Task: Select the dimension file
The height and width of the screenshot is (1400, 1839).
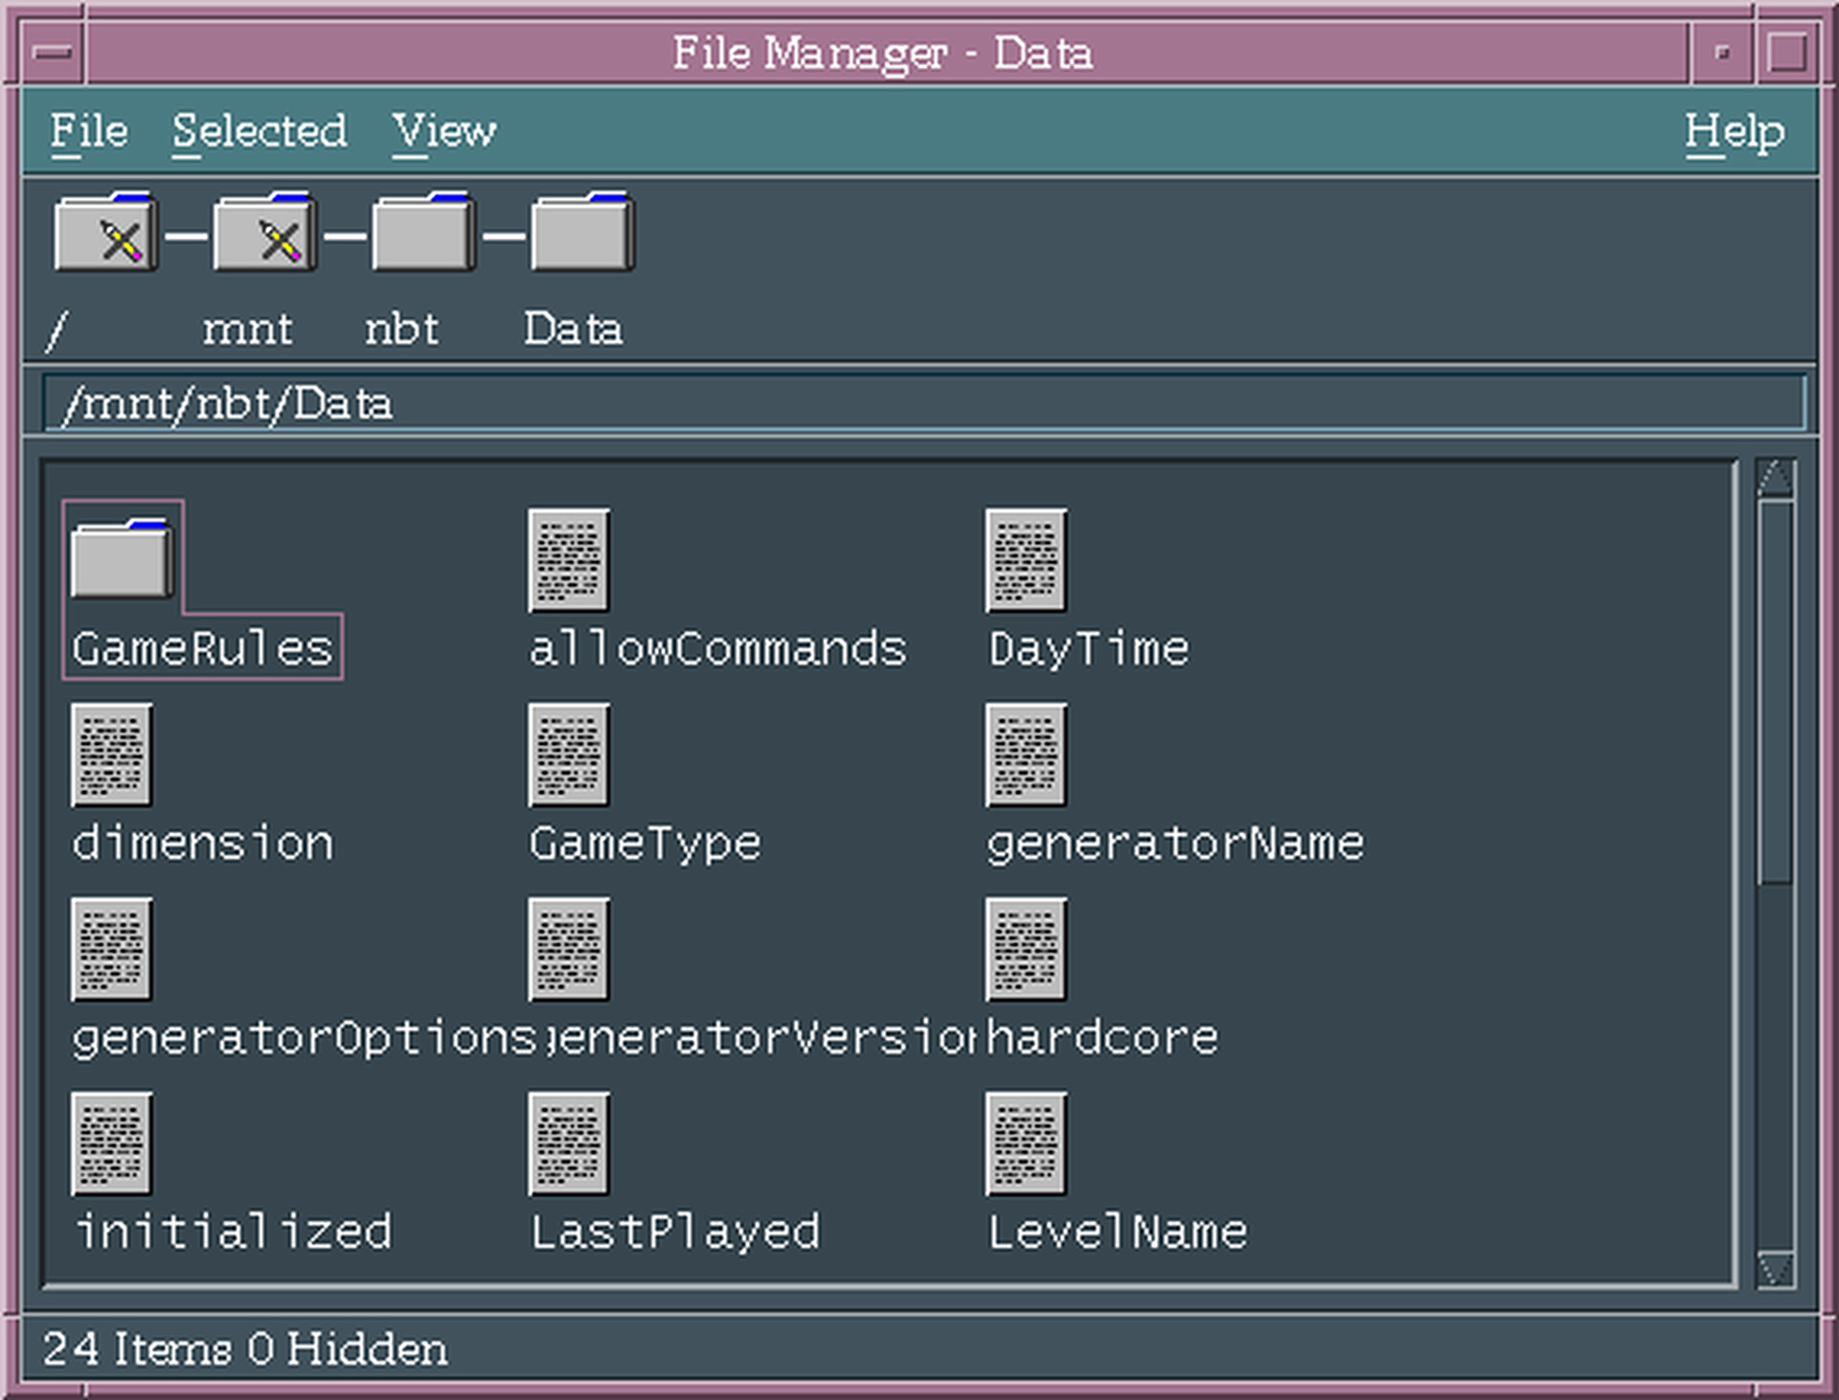Action: coord(110,756)
